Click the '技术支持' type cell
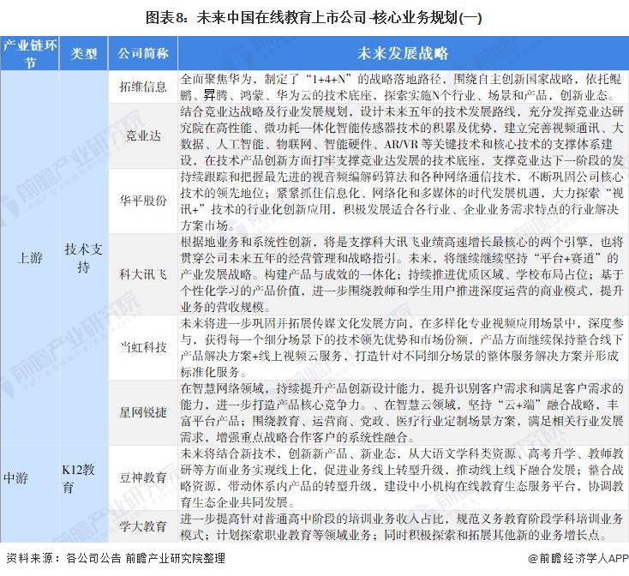 (84, 257)
